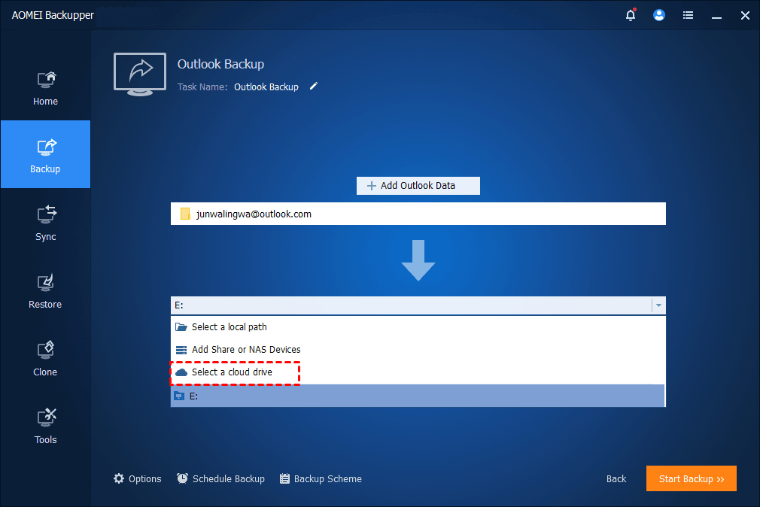The image size is (760, 507).
Task: Click the pencil icon to edit task name
Action: (x=314, y=87)
